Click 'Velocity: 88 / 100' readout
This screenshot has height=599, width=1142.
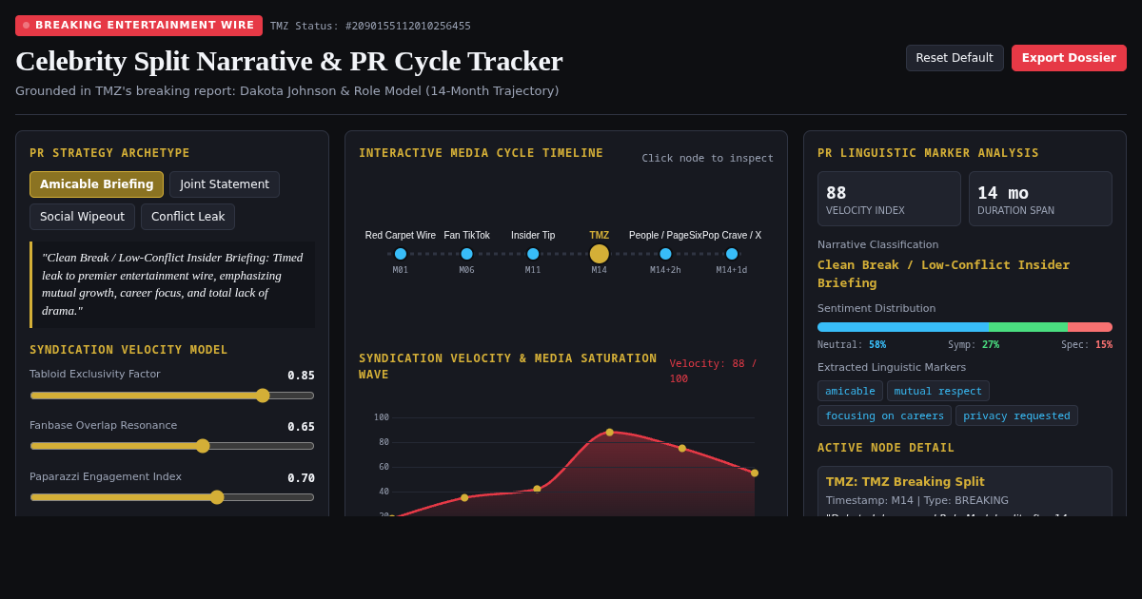(x=714, y=371)
